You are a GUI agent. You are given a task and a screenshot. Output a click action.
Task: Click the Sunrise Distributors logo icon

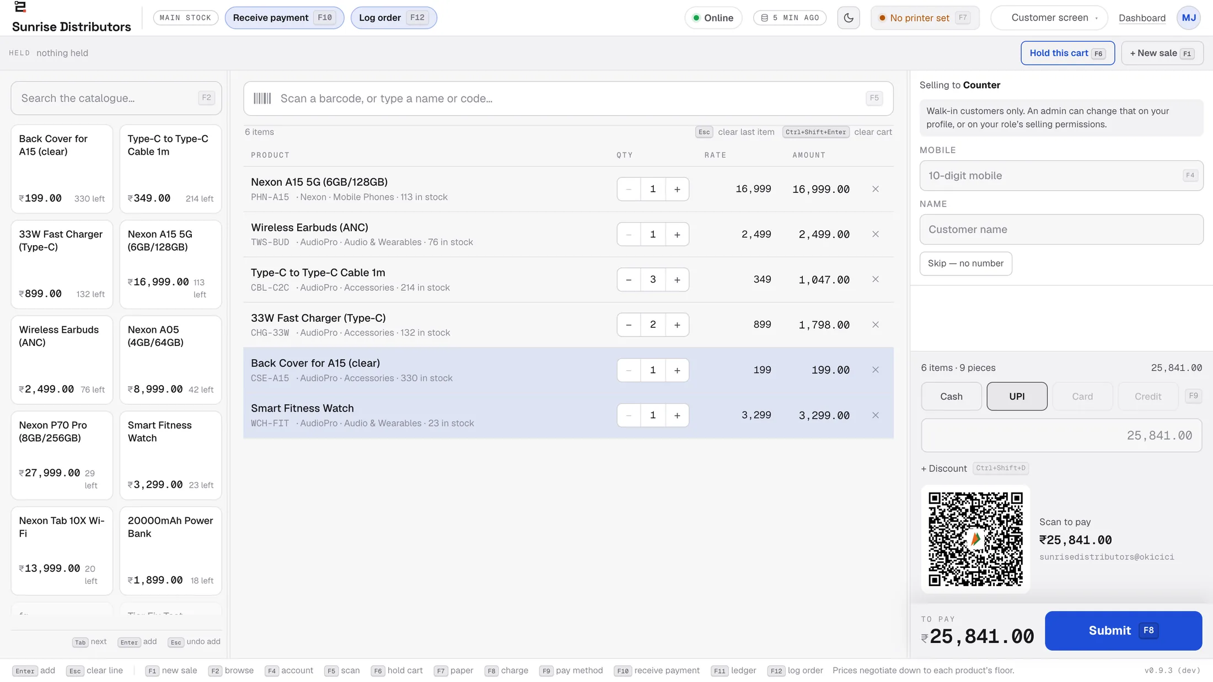(x=20, y=7)
